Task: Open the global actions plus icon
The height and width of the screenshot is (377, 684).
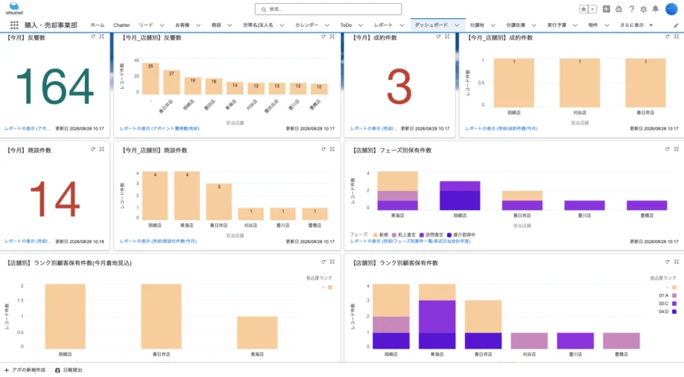Action: 606,9
